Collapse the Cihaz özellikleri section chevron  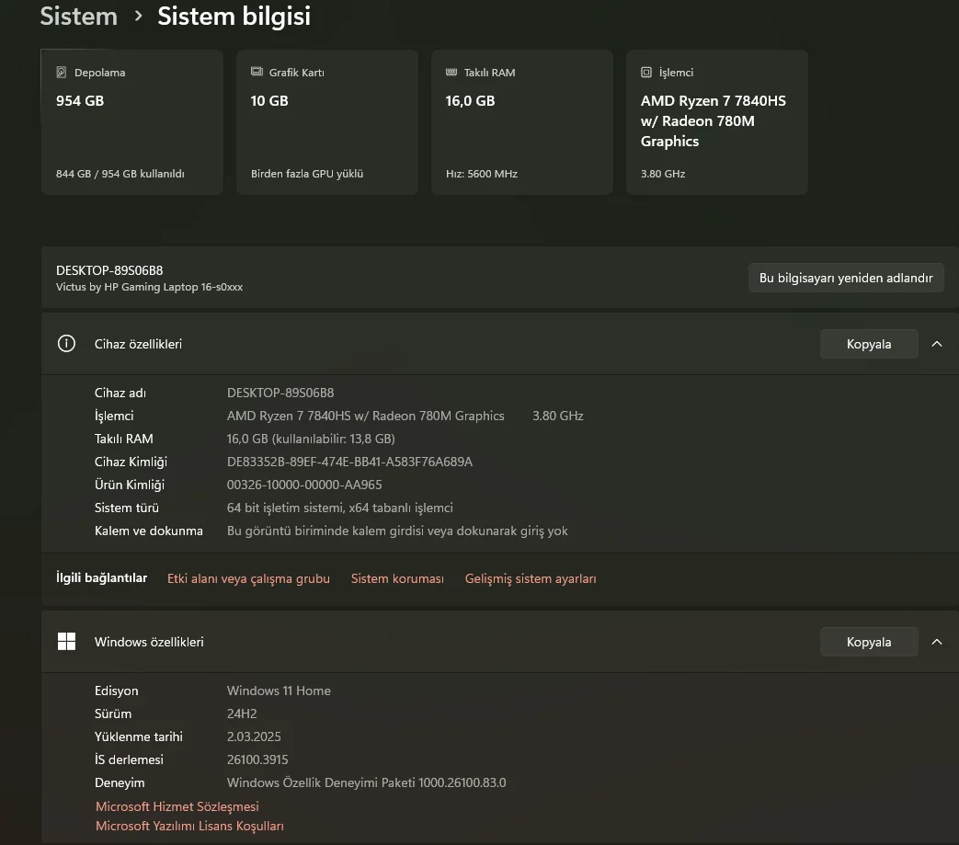tap(937, 344)
